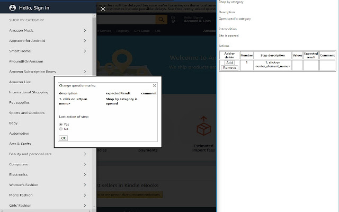
Task: Expand the Electronics chevron
Action: [x=85, y=174]
